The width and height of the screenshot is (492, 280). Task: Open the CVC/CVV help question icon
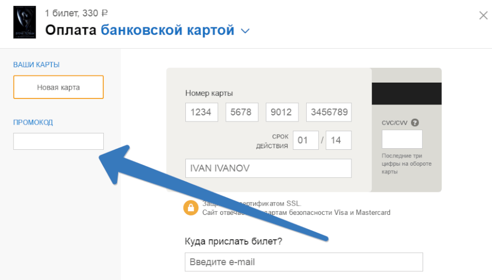coord(415,122)
